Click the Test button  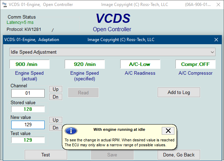coord(46,155)
